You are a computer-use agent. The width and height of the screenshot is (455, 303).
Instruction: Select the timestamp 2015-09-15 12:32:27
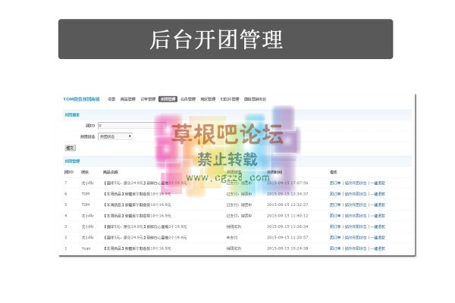(x=287, y=205)
